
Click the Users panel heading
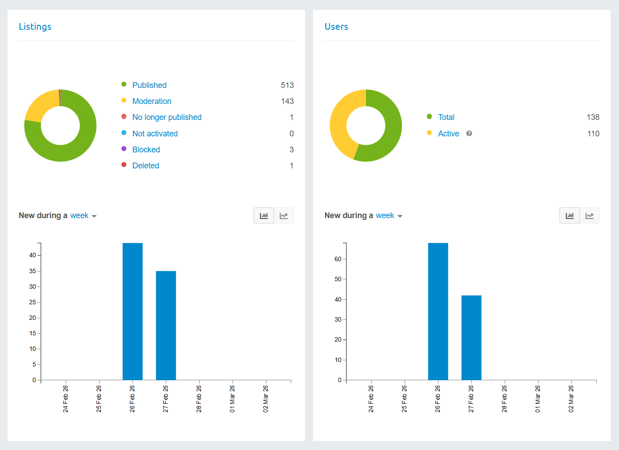point(336,27)
